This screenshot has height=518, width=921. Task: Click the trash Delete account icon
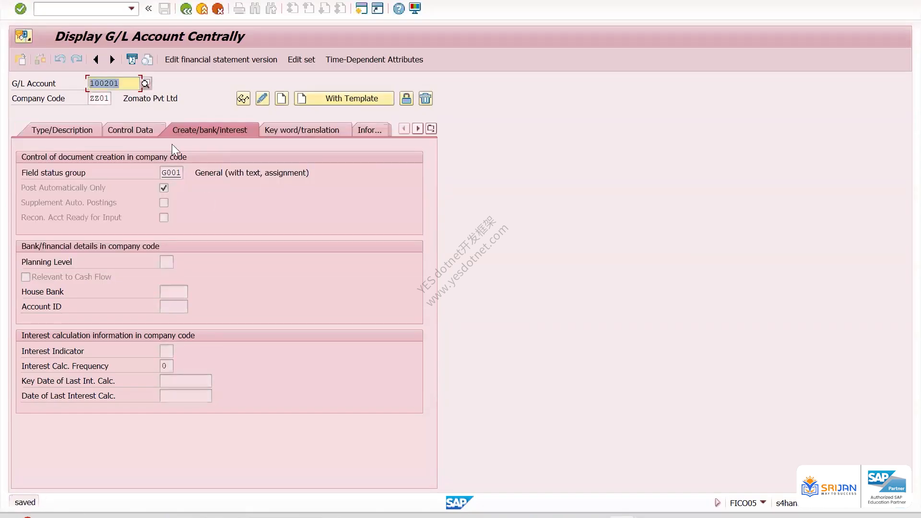pyautogui.click(x=425, y=99)
